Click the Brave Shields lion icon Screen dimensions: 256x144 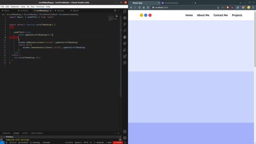(228, 8)
